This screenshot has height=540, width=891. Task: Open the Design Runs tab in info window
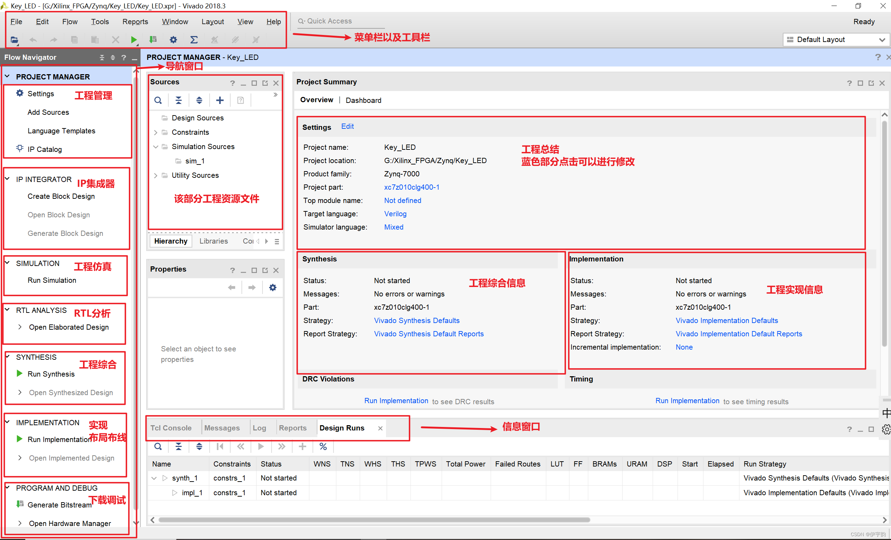[x=342, y=428]
